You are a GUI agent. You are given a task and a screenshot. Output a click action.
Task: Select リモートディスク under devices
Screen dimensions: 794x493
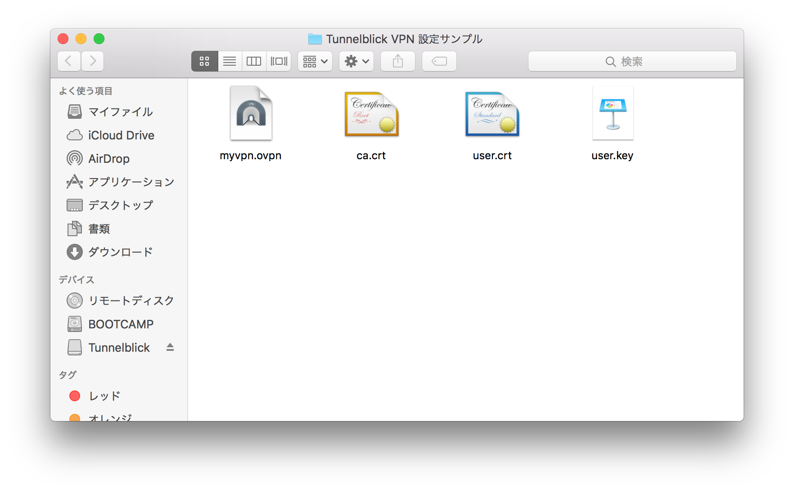point(119,300)
